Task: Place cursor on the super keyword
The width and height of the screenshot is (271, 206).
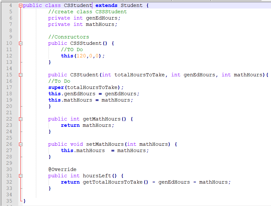Action: point(55,87)
